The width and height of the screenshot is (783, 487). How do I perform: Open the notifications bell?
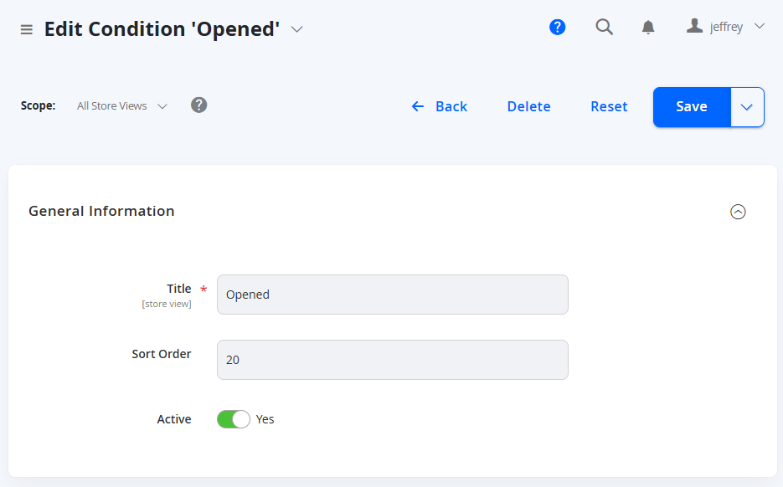click(x=648, y=27)
